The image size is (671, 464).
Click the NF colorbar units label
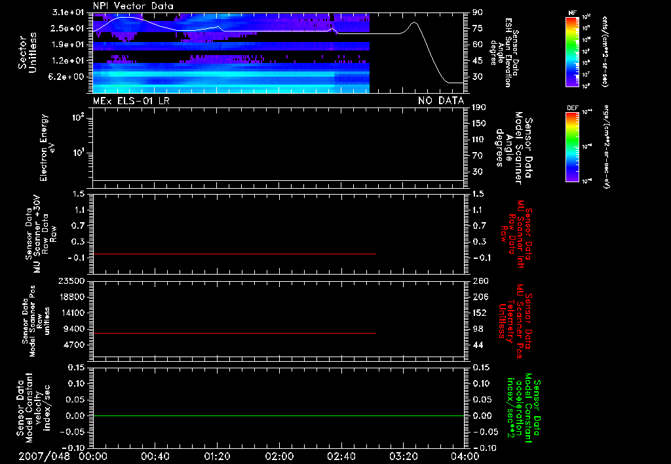coord(605,51)
